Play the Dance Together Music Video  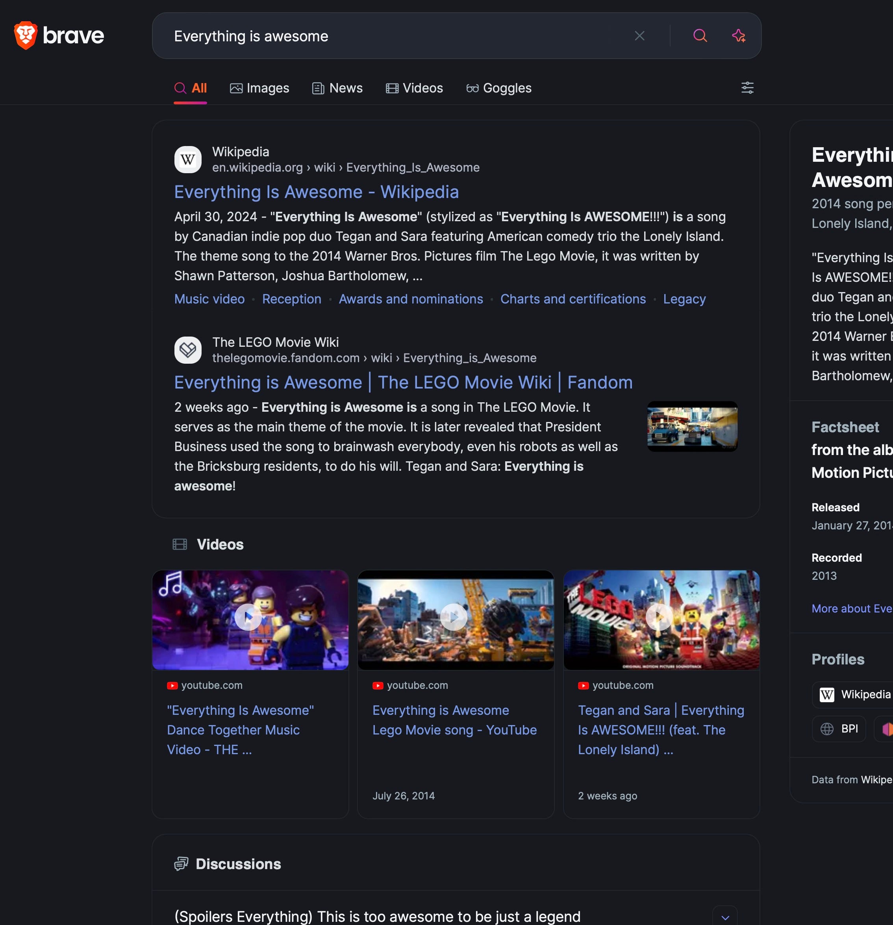[x=248, y=617]
